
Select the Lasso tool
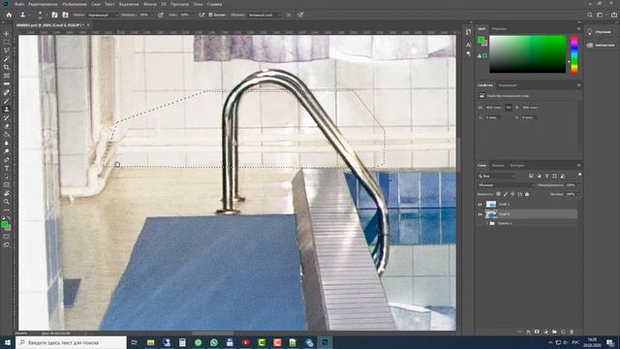7,50
